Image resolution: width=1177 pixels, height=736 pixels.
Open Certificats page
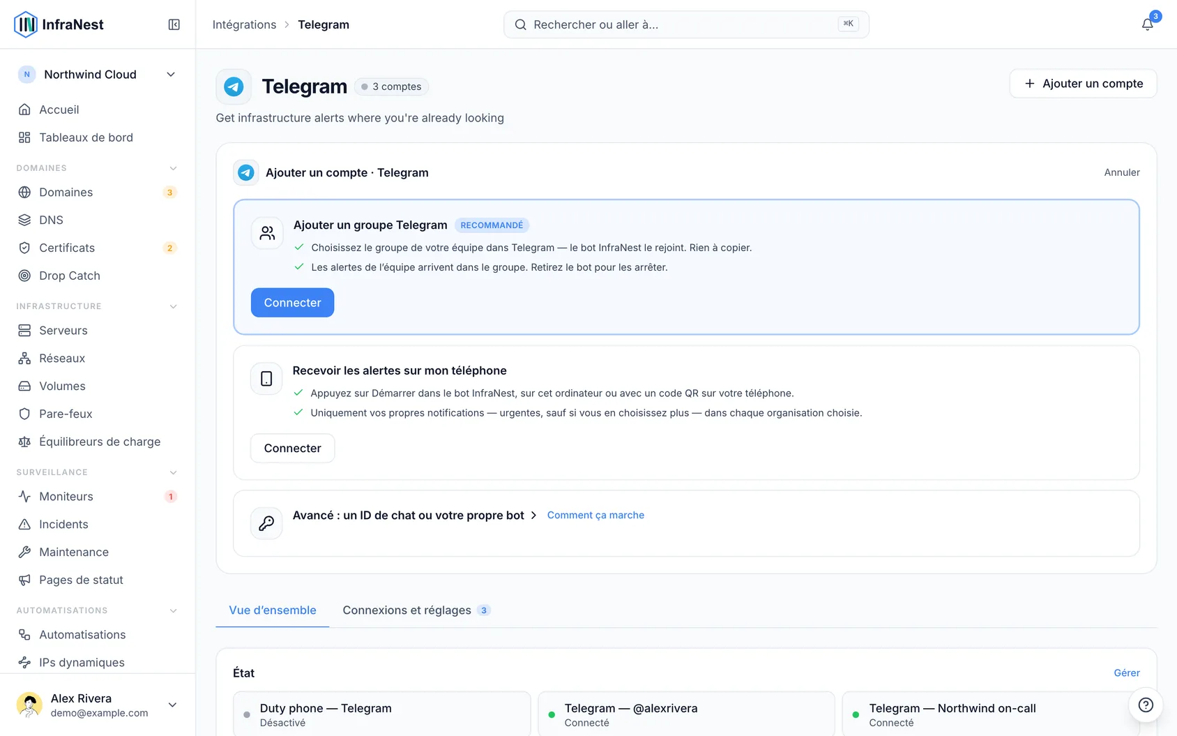(98, 248)
